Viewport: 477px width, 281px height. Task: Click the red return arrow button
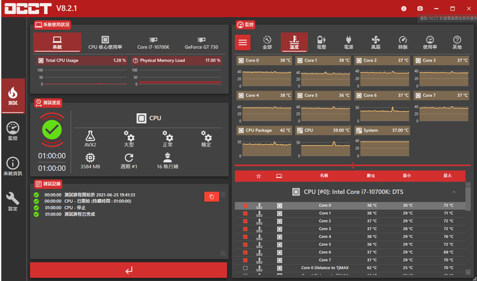pyautogui.click(x=129, y=270)
